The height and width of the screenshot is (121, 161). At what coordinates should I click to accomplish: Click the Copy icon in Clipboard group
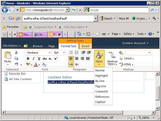16,58
